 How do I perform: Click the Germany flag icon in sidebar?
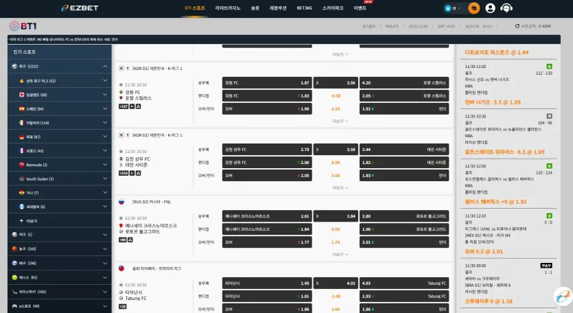tap(21, 137)
